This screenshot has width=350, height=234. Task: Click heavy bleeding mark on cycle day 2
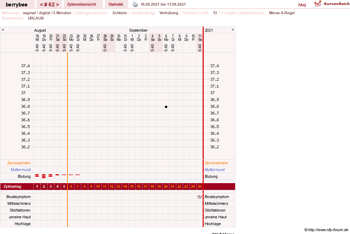pos(44,176)
